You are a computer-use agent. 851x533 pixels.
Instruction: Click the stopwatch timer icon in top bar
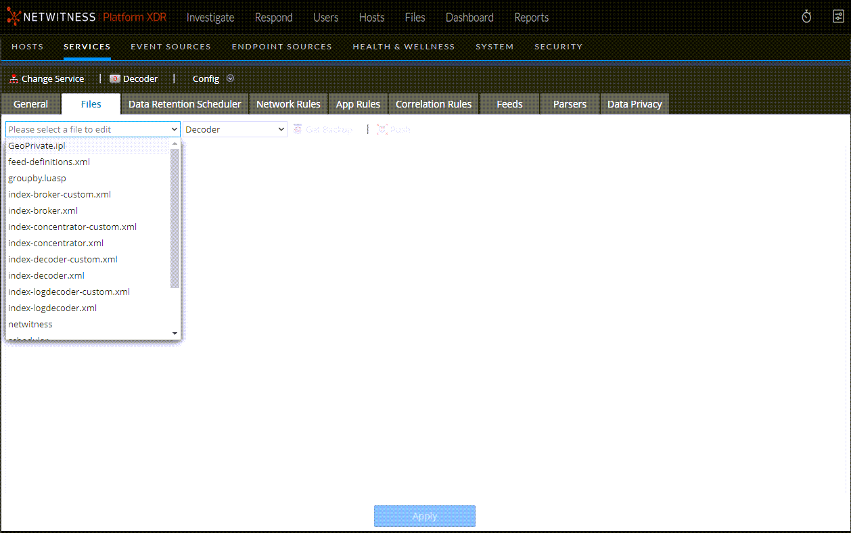pyautogui.click(x=806, y=16)
